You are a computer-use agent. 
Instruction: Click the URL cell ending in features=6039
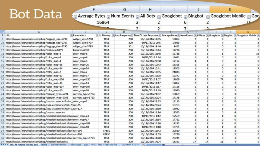pyautogui.click(x=39, y=50)
